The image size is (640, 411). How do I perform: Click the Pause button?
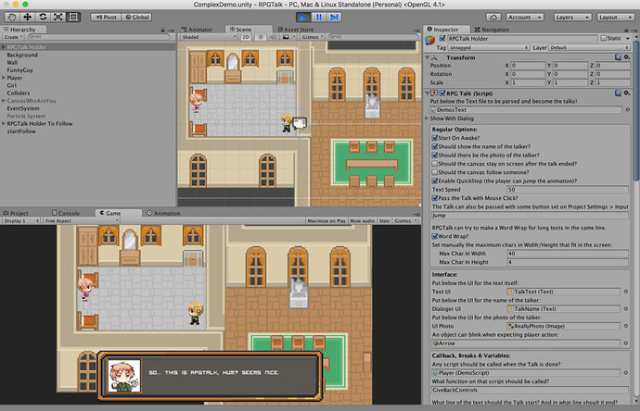tap(319, 17)
